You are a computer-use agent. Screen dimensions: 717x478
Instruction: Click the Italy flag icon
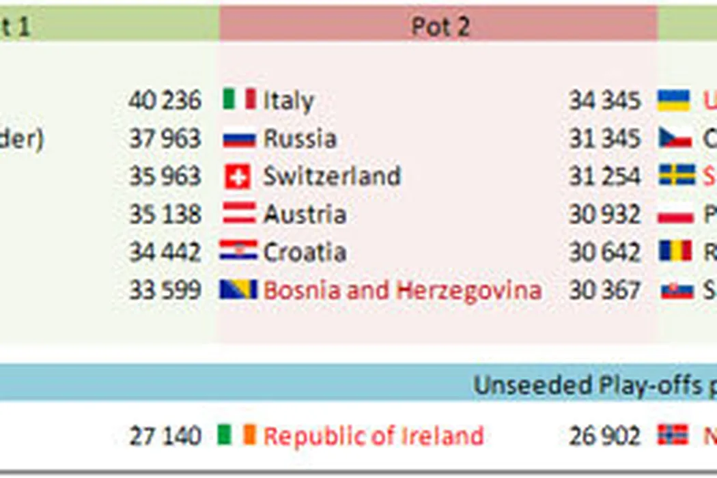coord(238,100)
